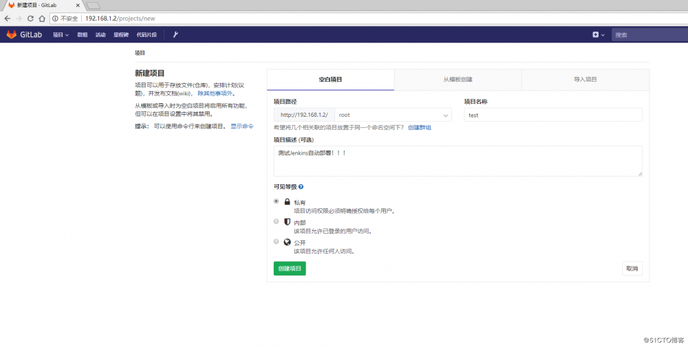The image size is (688, 347).
Task: Click the browser back arrow
Action: pos(8,19)
